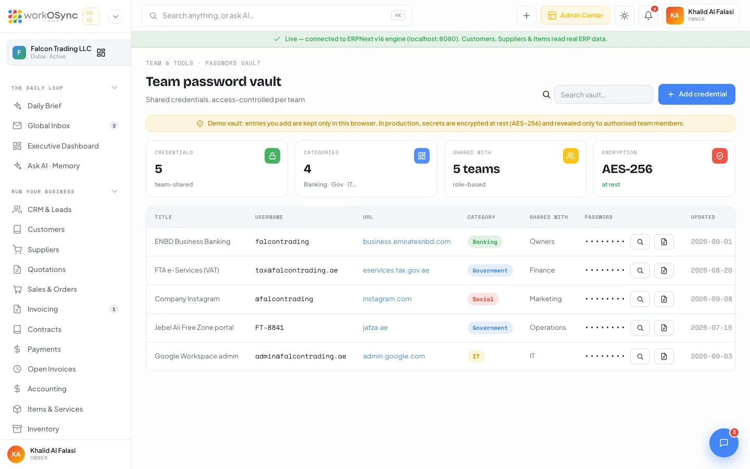Open the chat bubble widget

[x=724, y=443]
